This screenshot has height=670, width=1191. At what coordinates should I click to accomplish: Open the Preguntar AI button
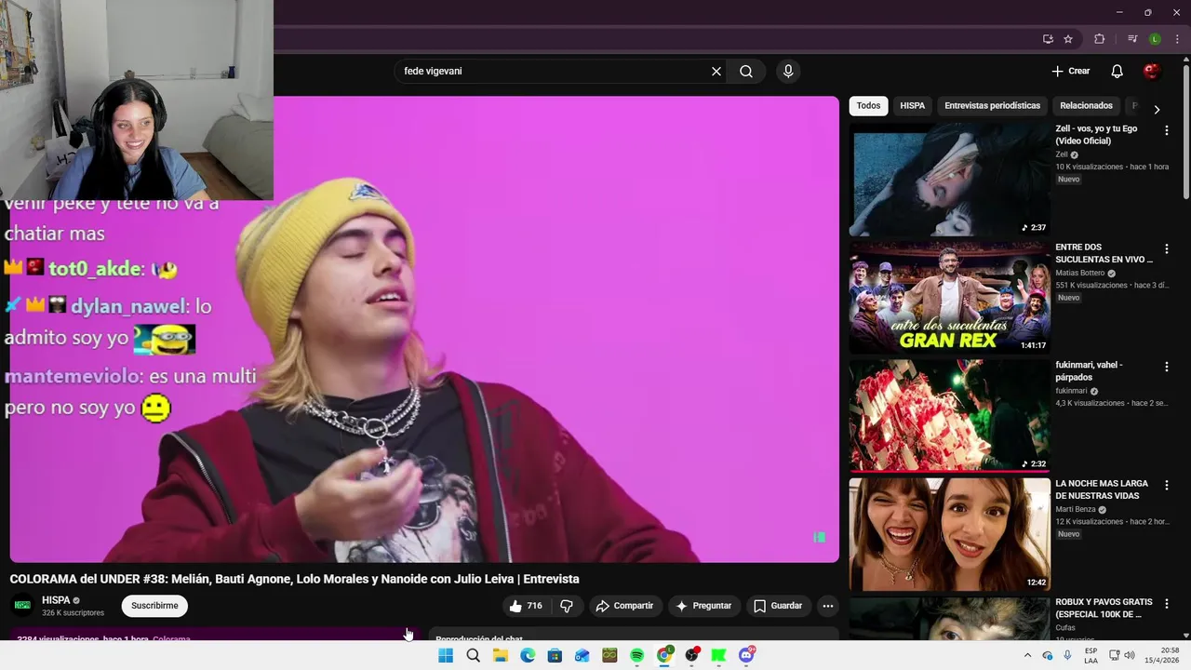tap(703, 606)
